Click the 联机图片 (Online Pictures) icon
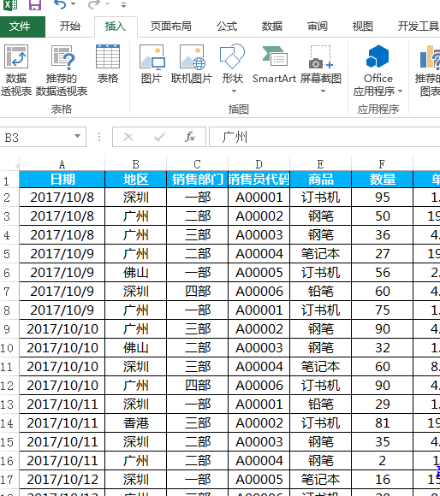 (192, 65)
